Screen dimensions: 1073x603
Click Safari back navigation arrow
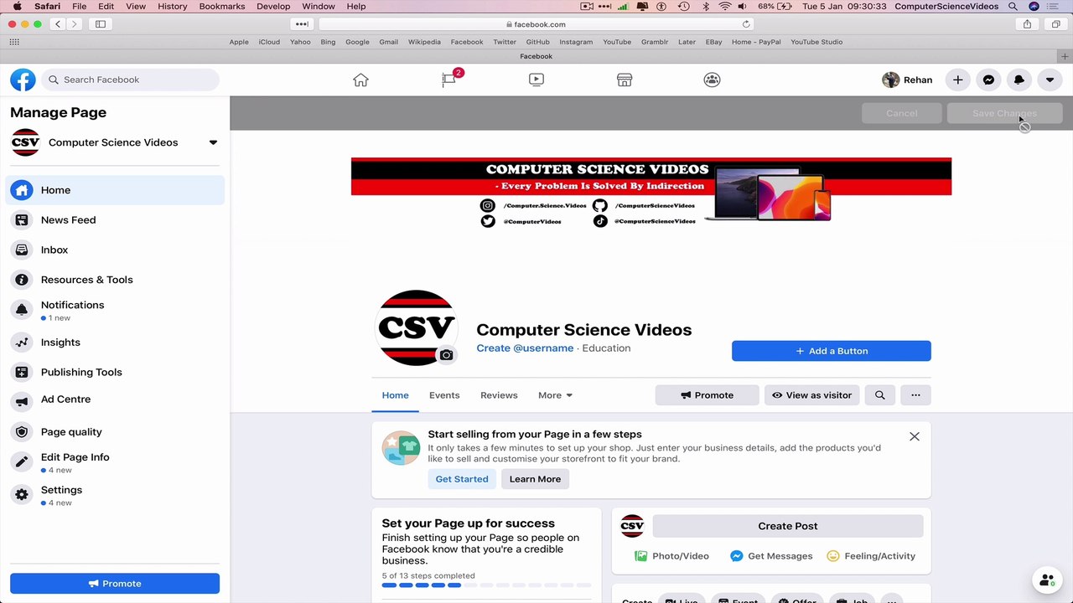pyautogui.click(x=58, y=24)
